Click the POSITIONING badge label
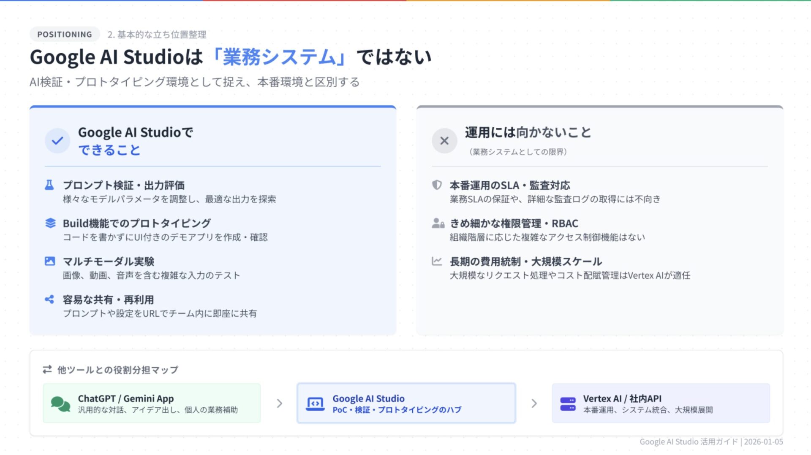 [65, 35]
